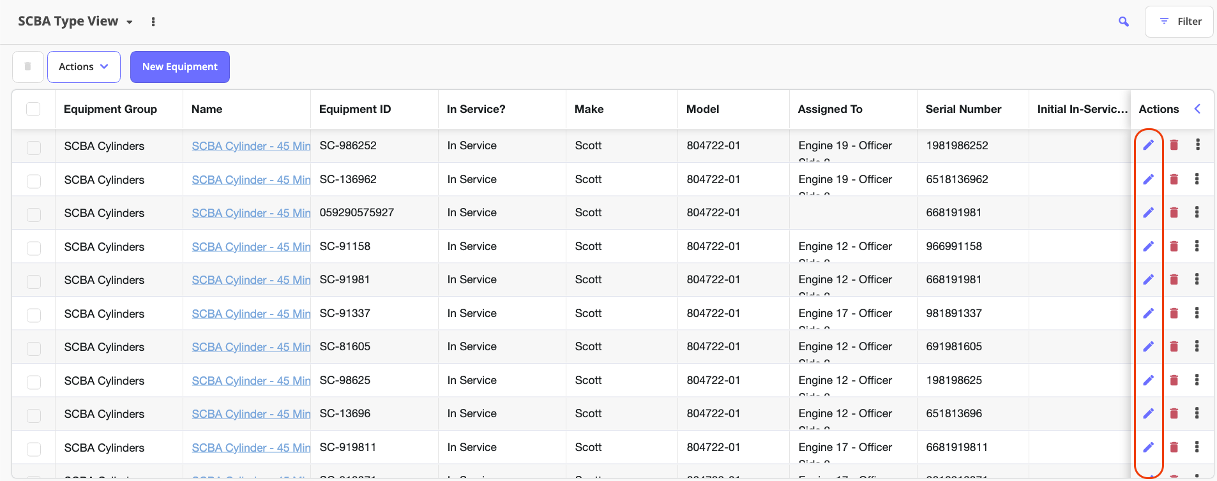The image size is (1217, 481).
Task: Delete the row with Equipment ID SC-136962
Action: [x=1174, y=179]
